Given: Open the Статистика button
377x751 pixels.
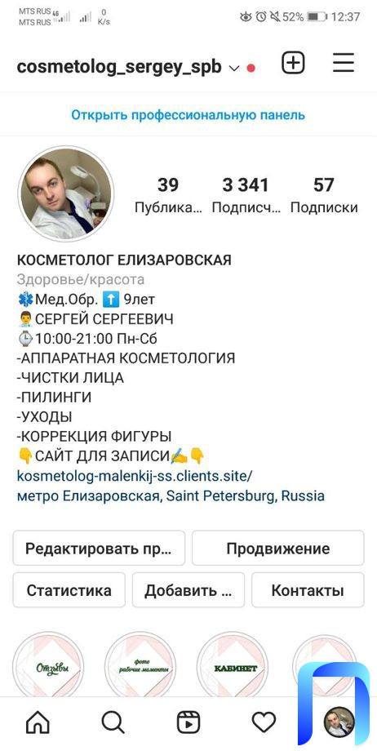Looking at the screenshot, I should pos(69,590).
